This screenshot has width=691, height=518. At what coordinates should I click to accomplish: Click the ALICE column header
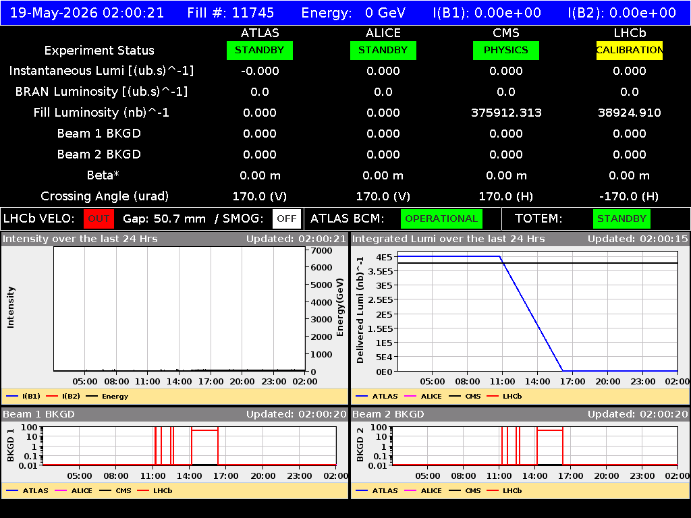(x=383, y=33)
